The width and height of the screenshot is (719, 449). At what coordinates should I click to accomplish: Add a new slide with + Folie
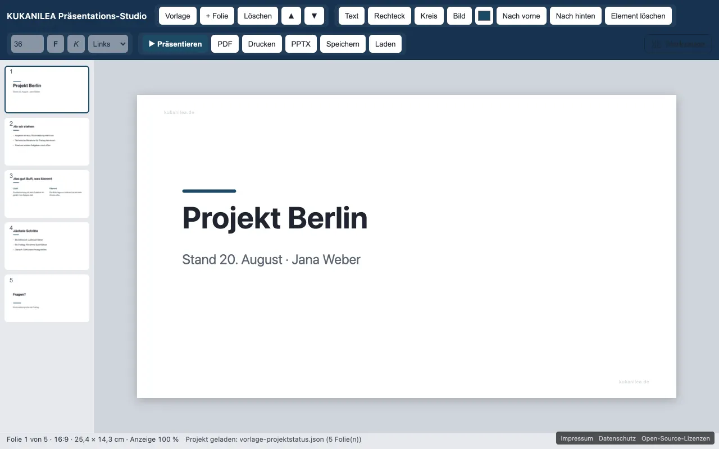pyautogui.click(x=217, y=16)
